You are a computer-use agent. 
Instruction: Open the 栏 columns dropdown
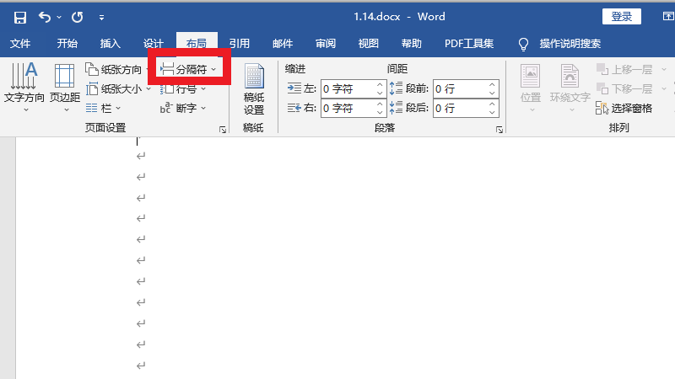tap(103, 109)
